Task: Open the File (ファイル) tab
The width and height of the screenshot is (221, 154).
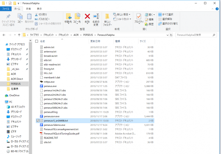Action: 6,9
